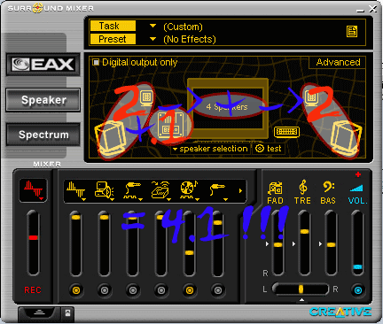The image size is (383, 324).
Task: Switch to the Speaker panel
Action: (x=43, y=100)
